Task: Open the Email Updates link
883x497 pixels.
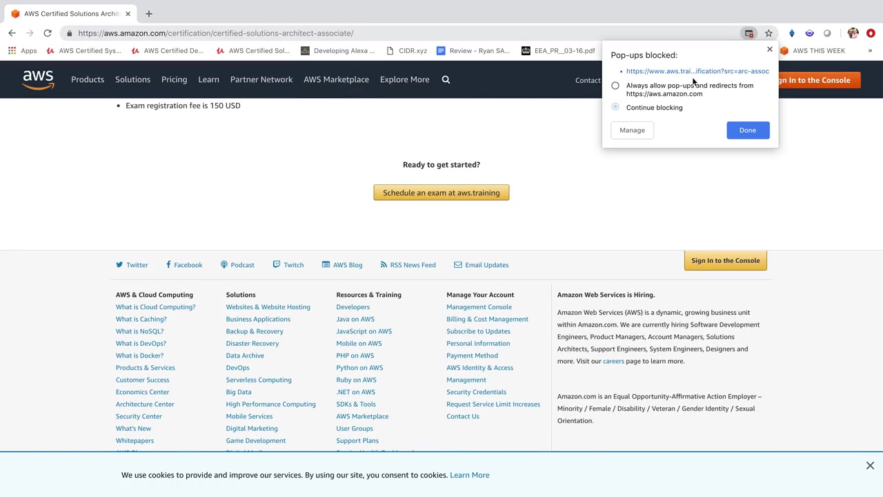Action: coord(482,265)
